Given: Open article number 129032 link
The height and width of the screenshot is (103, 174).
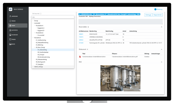Looking at the screenshot, I should 81,40.
